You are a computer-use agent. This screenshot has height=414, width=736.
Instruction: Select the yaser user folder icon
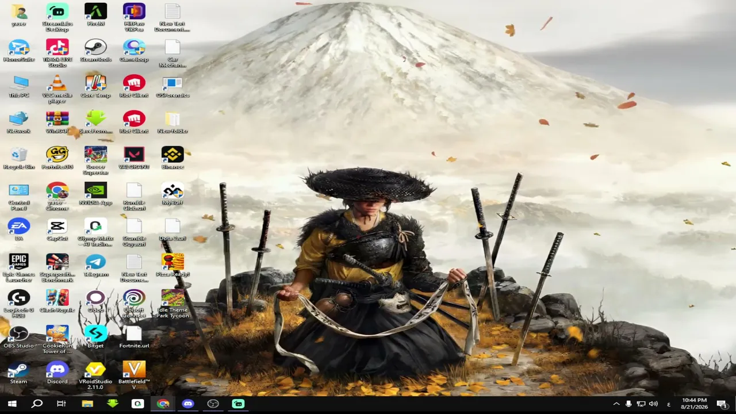pos(18,15)
